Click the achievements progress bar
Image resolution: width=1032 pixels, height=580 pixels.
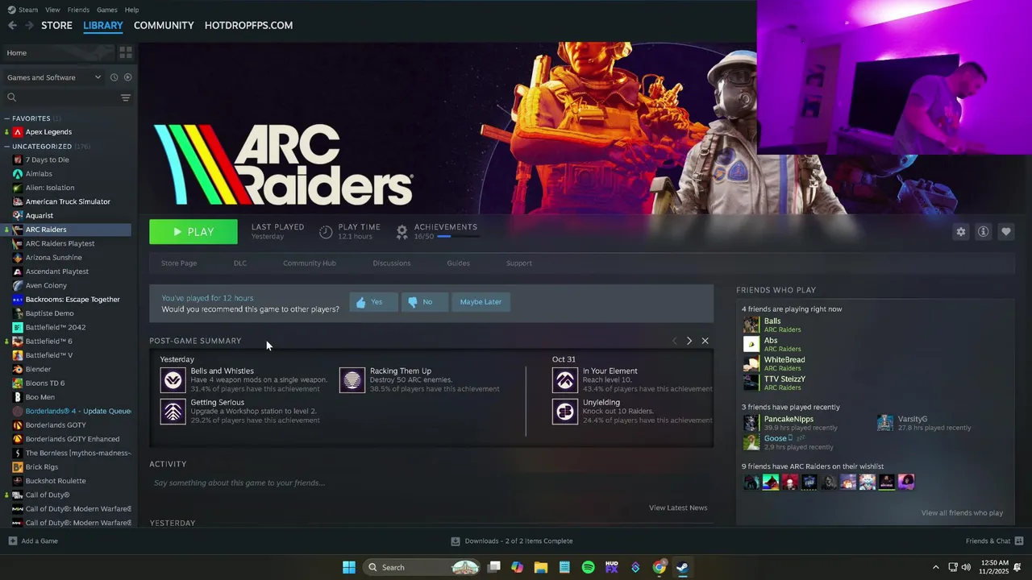pos(458,237)
